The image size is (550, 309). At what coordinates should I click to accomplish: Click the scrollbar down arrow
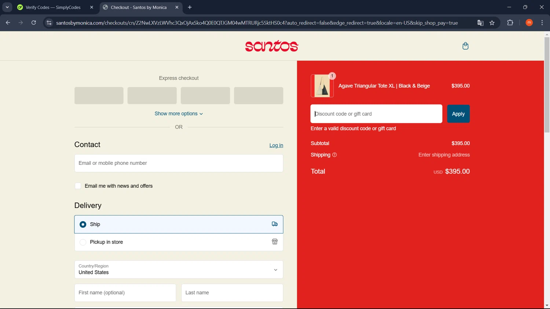tap(547, 305)
